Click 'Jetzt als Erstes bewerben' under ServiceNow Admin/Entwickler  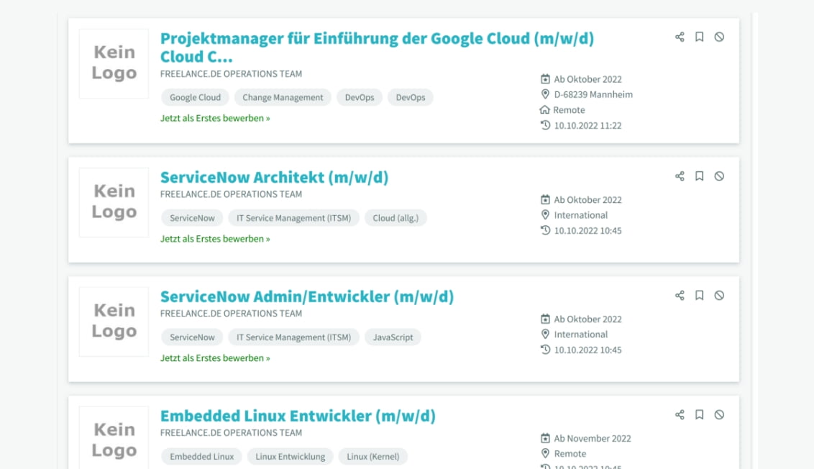tap(215, 358)
